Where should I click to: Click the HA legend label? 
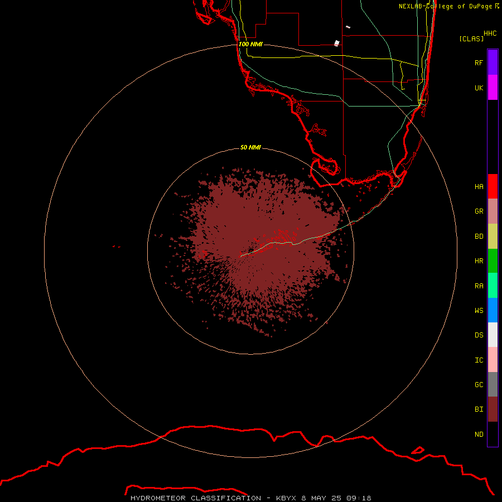[x=479, y=186]
